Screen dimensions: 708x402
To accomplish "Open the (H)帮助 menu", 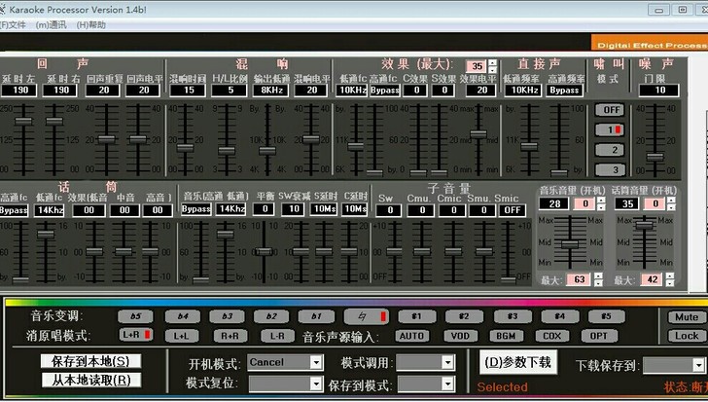I will coord(90,25).
